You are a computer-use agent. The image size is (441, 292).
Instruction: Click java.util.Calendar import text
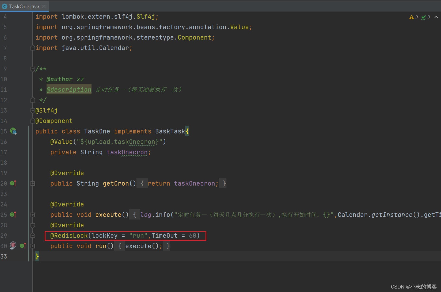click(x=95, y=48)
